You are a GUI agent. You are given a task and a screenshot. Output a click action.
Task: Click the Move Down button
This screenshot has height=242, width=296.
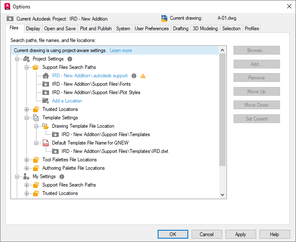257,105
